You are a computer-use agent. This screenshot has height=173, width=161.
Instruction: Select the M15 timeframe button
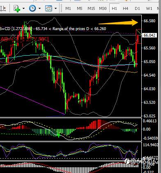click(91, 9)
